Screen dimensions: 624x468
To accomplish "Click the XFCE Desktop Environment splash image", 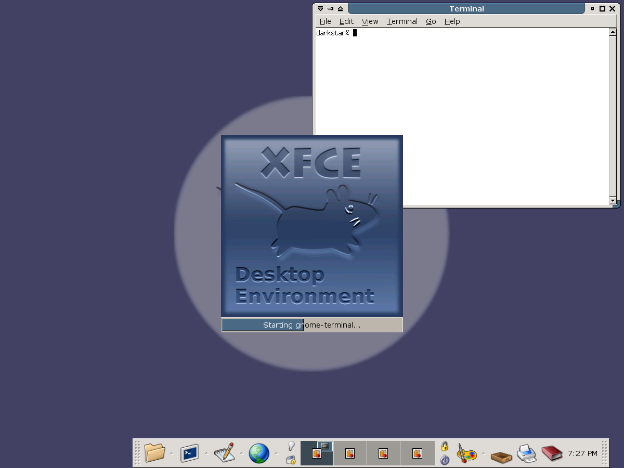I will (312, 226).
